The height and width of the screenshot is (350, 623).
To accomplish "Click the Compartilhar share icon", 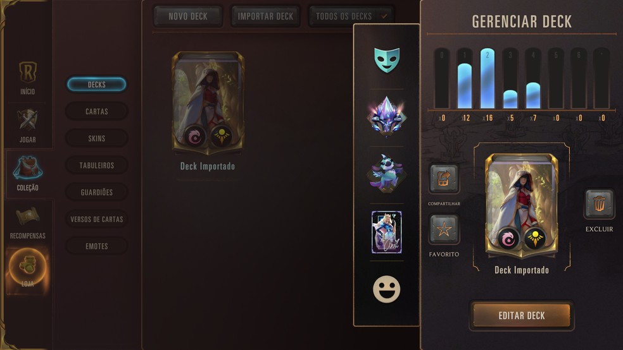I will [444, 179].
